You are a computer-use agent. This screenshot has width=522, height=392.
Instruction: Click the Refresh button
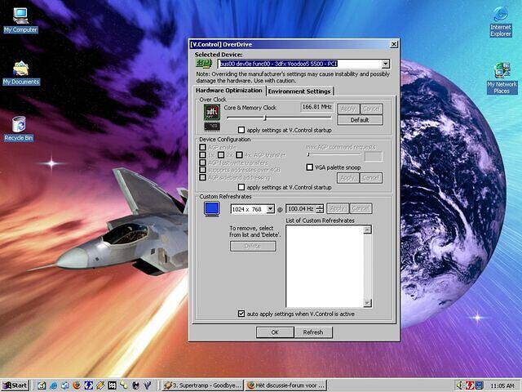[313, 332]
